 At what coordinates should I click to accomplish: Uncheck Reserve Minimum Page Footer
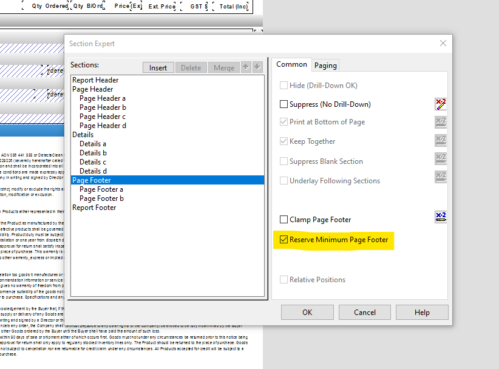pos(283,240)
